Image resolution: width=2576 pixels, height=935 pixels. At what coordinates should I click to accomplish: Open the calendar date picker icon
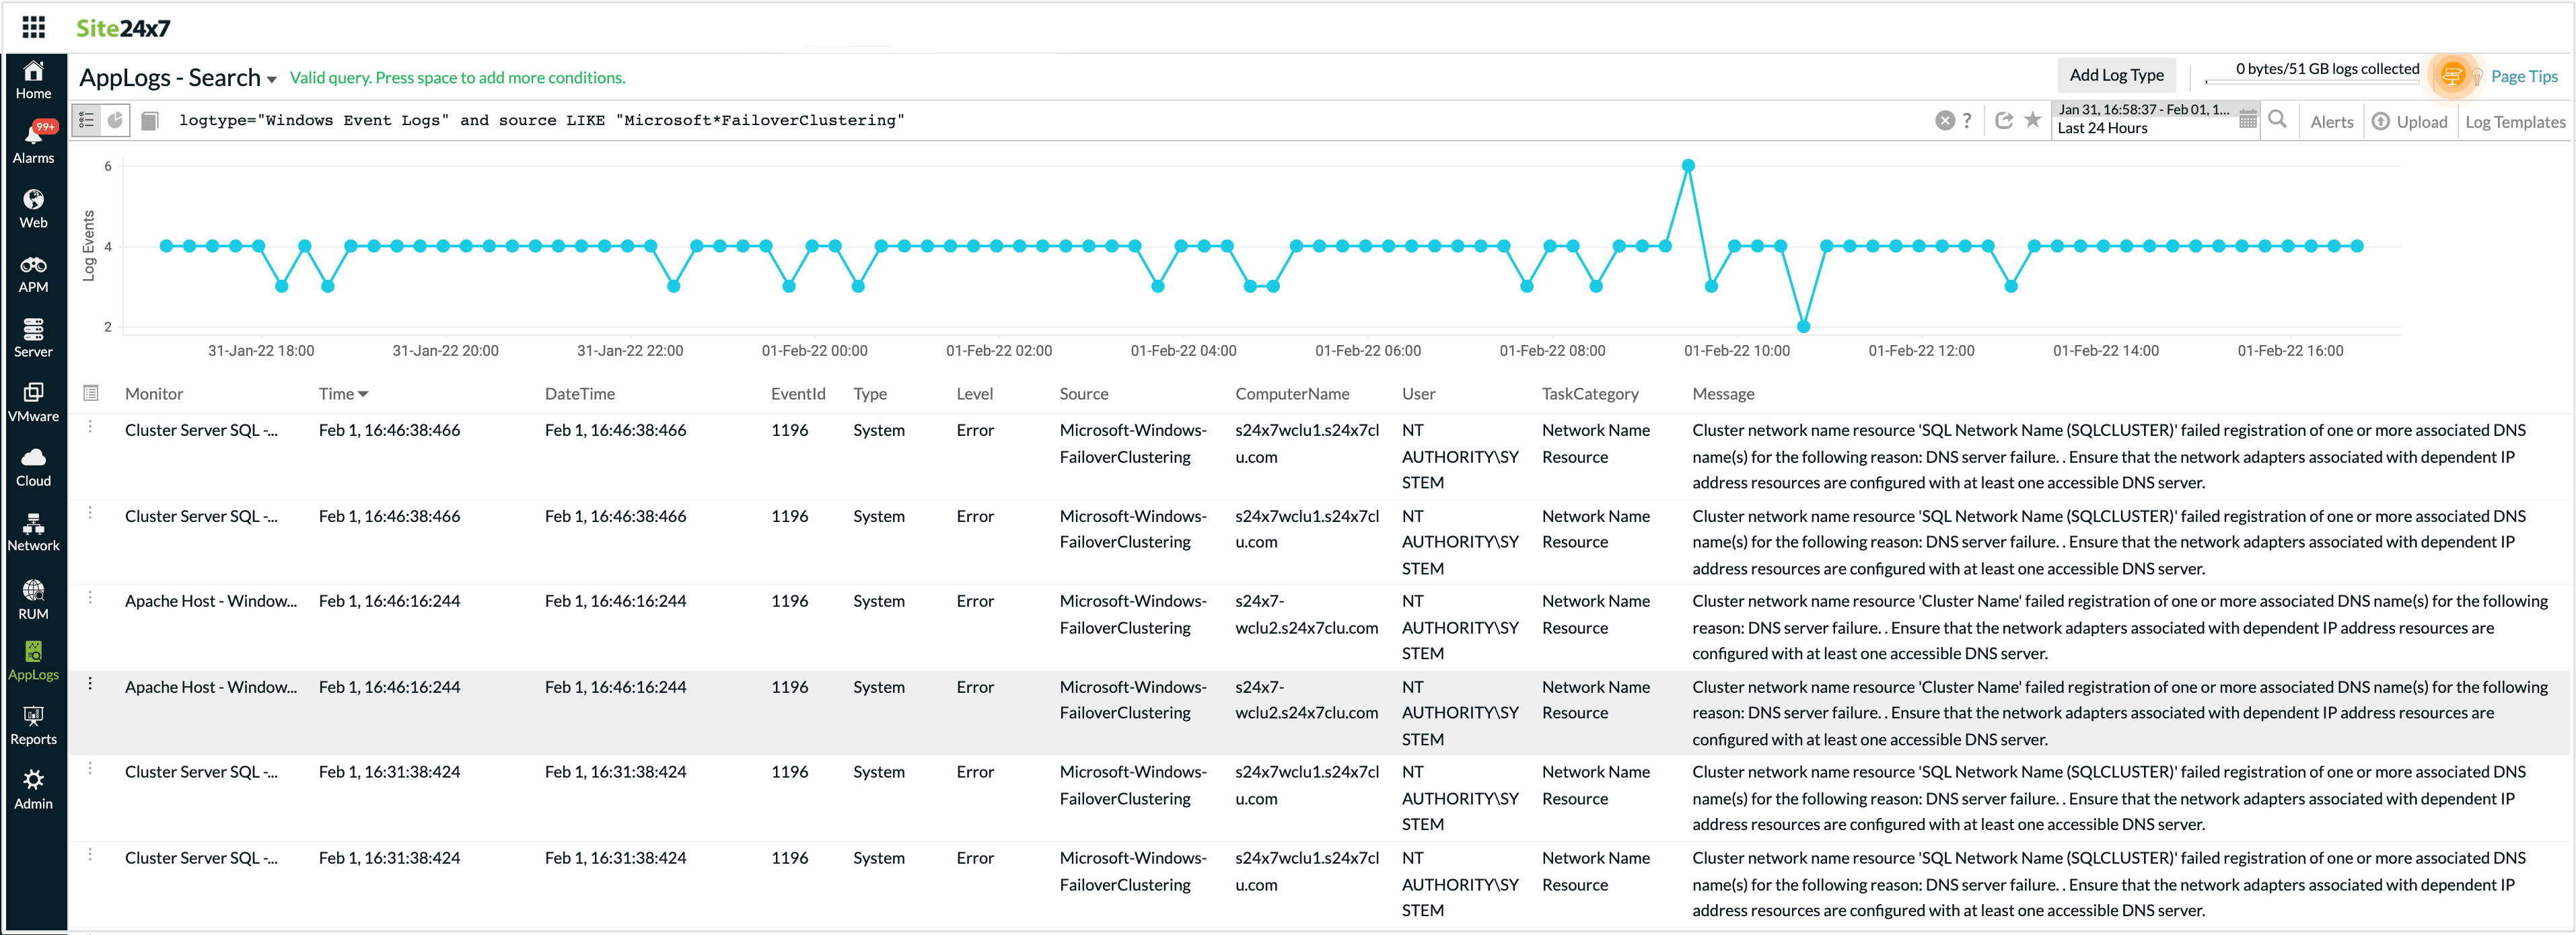[2247, 120]
